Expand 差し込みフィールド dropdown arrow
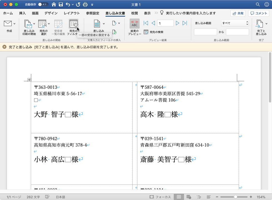The image size is (272, 200). tap(104, 24)
